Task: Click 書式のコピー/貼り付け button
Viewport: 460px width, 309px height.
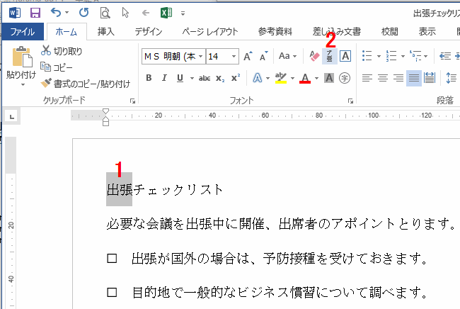Action: click(x=86, y=84)
